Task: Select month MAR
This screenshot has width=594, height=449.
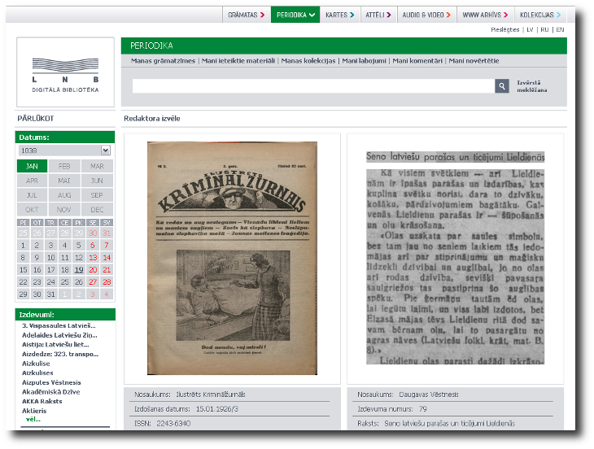Action: pos(97,166)
